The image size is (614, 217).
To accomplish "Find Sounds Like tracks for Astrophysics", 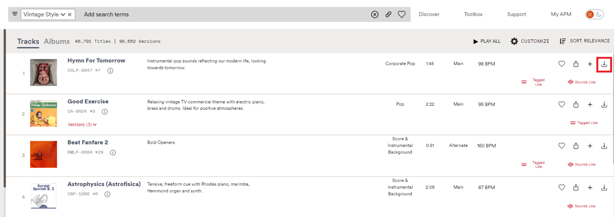I will 582,206.
